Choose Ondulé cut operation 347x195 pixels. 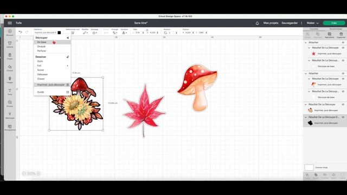pos(52,47)
